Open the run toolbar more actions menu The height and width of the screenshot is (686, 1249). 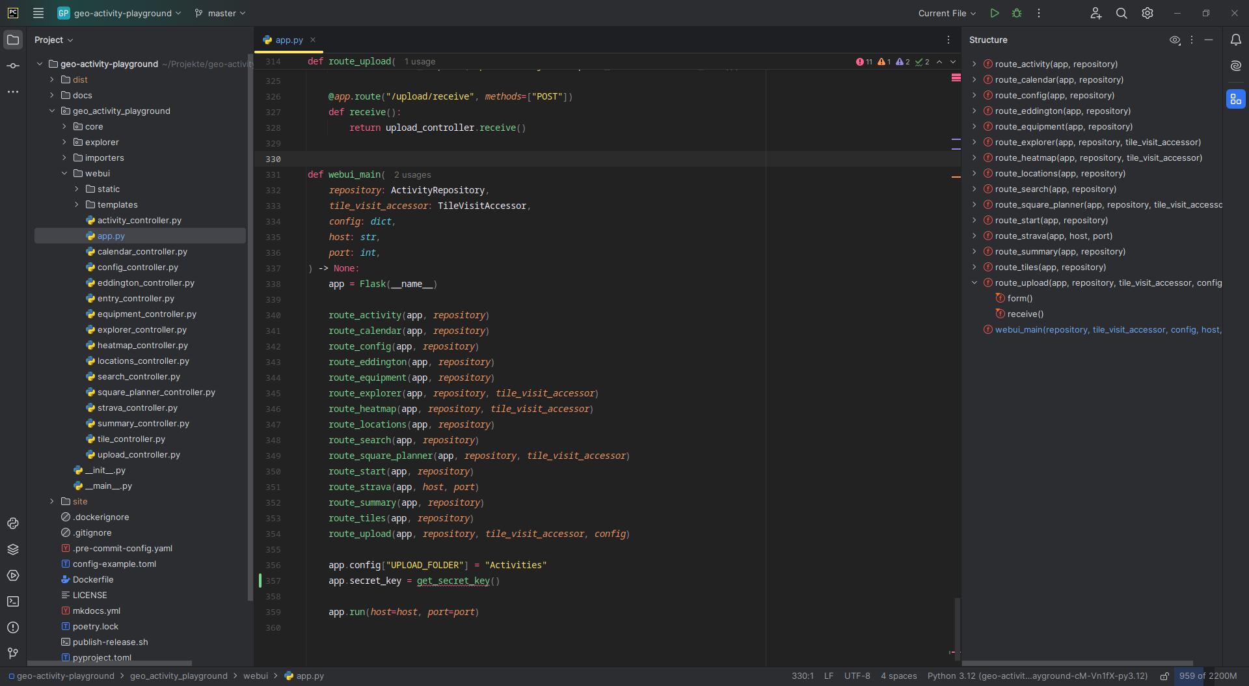point(1039,13)
